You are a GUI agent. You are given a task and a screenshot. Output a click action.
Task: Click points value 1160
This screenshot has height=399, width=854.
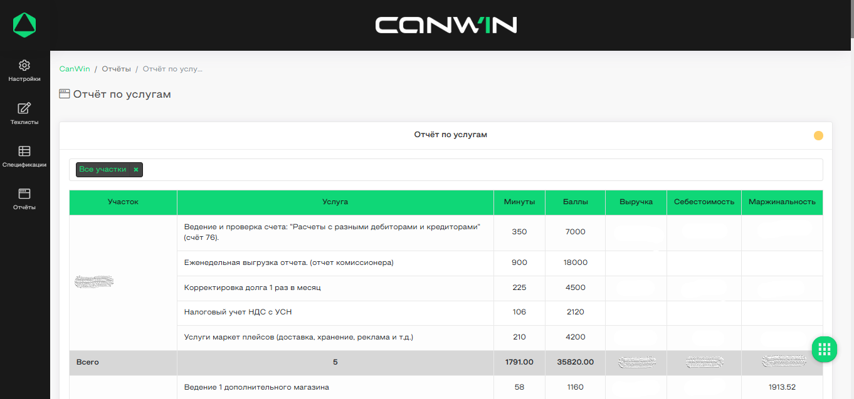(576, 387)
